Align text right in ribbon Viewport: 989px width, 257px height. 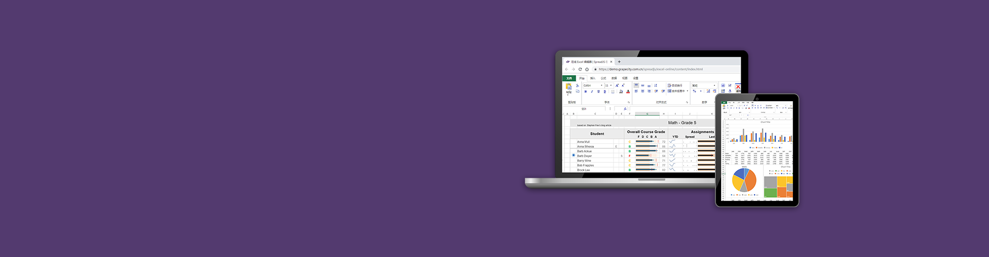click(x=649, y=91)
